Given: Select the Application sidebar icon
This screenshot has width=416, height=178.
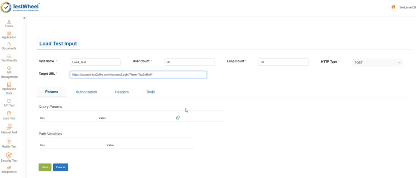Looking at the screenshot, I should (x=9, y=33).
